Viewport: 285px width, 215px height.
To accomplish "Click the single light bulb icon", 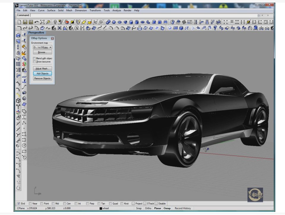I will [x=55, y=22].
